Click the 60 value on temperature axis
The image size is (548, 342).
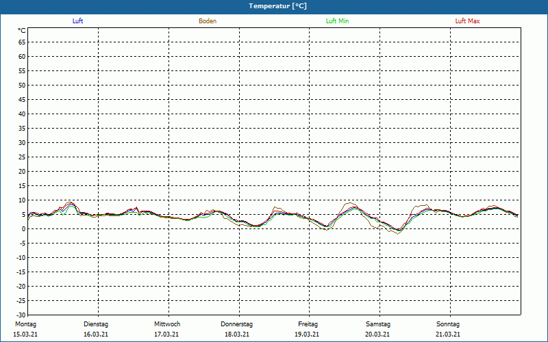click(22, 57)
